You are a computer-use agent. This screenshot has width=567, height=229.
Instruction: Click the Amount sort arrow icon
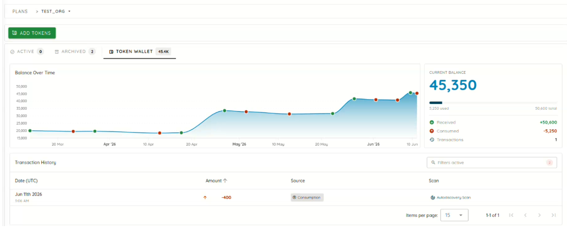225,181
